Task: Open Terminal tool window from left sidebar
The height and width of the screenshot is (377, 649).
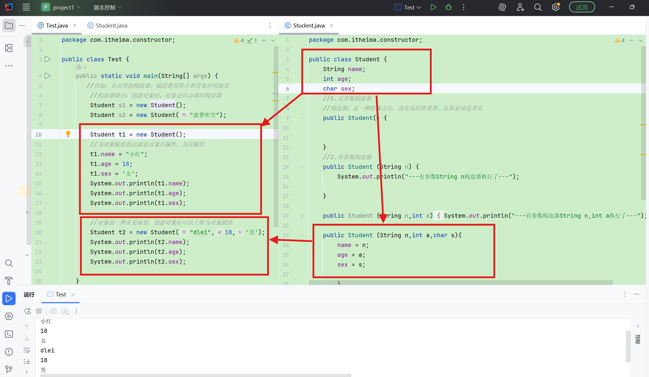Action: [x=9, y=334]
